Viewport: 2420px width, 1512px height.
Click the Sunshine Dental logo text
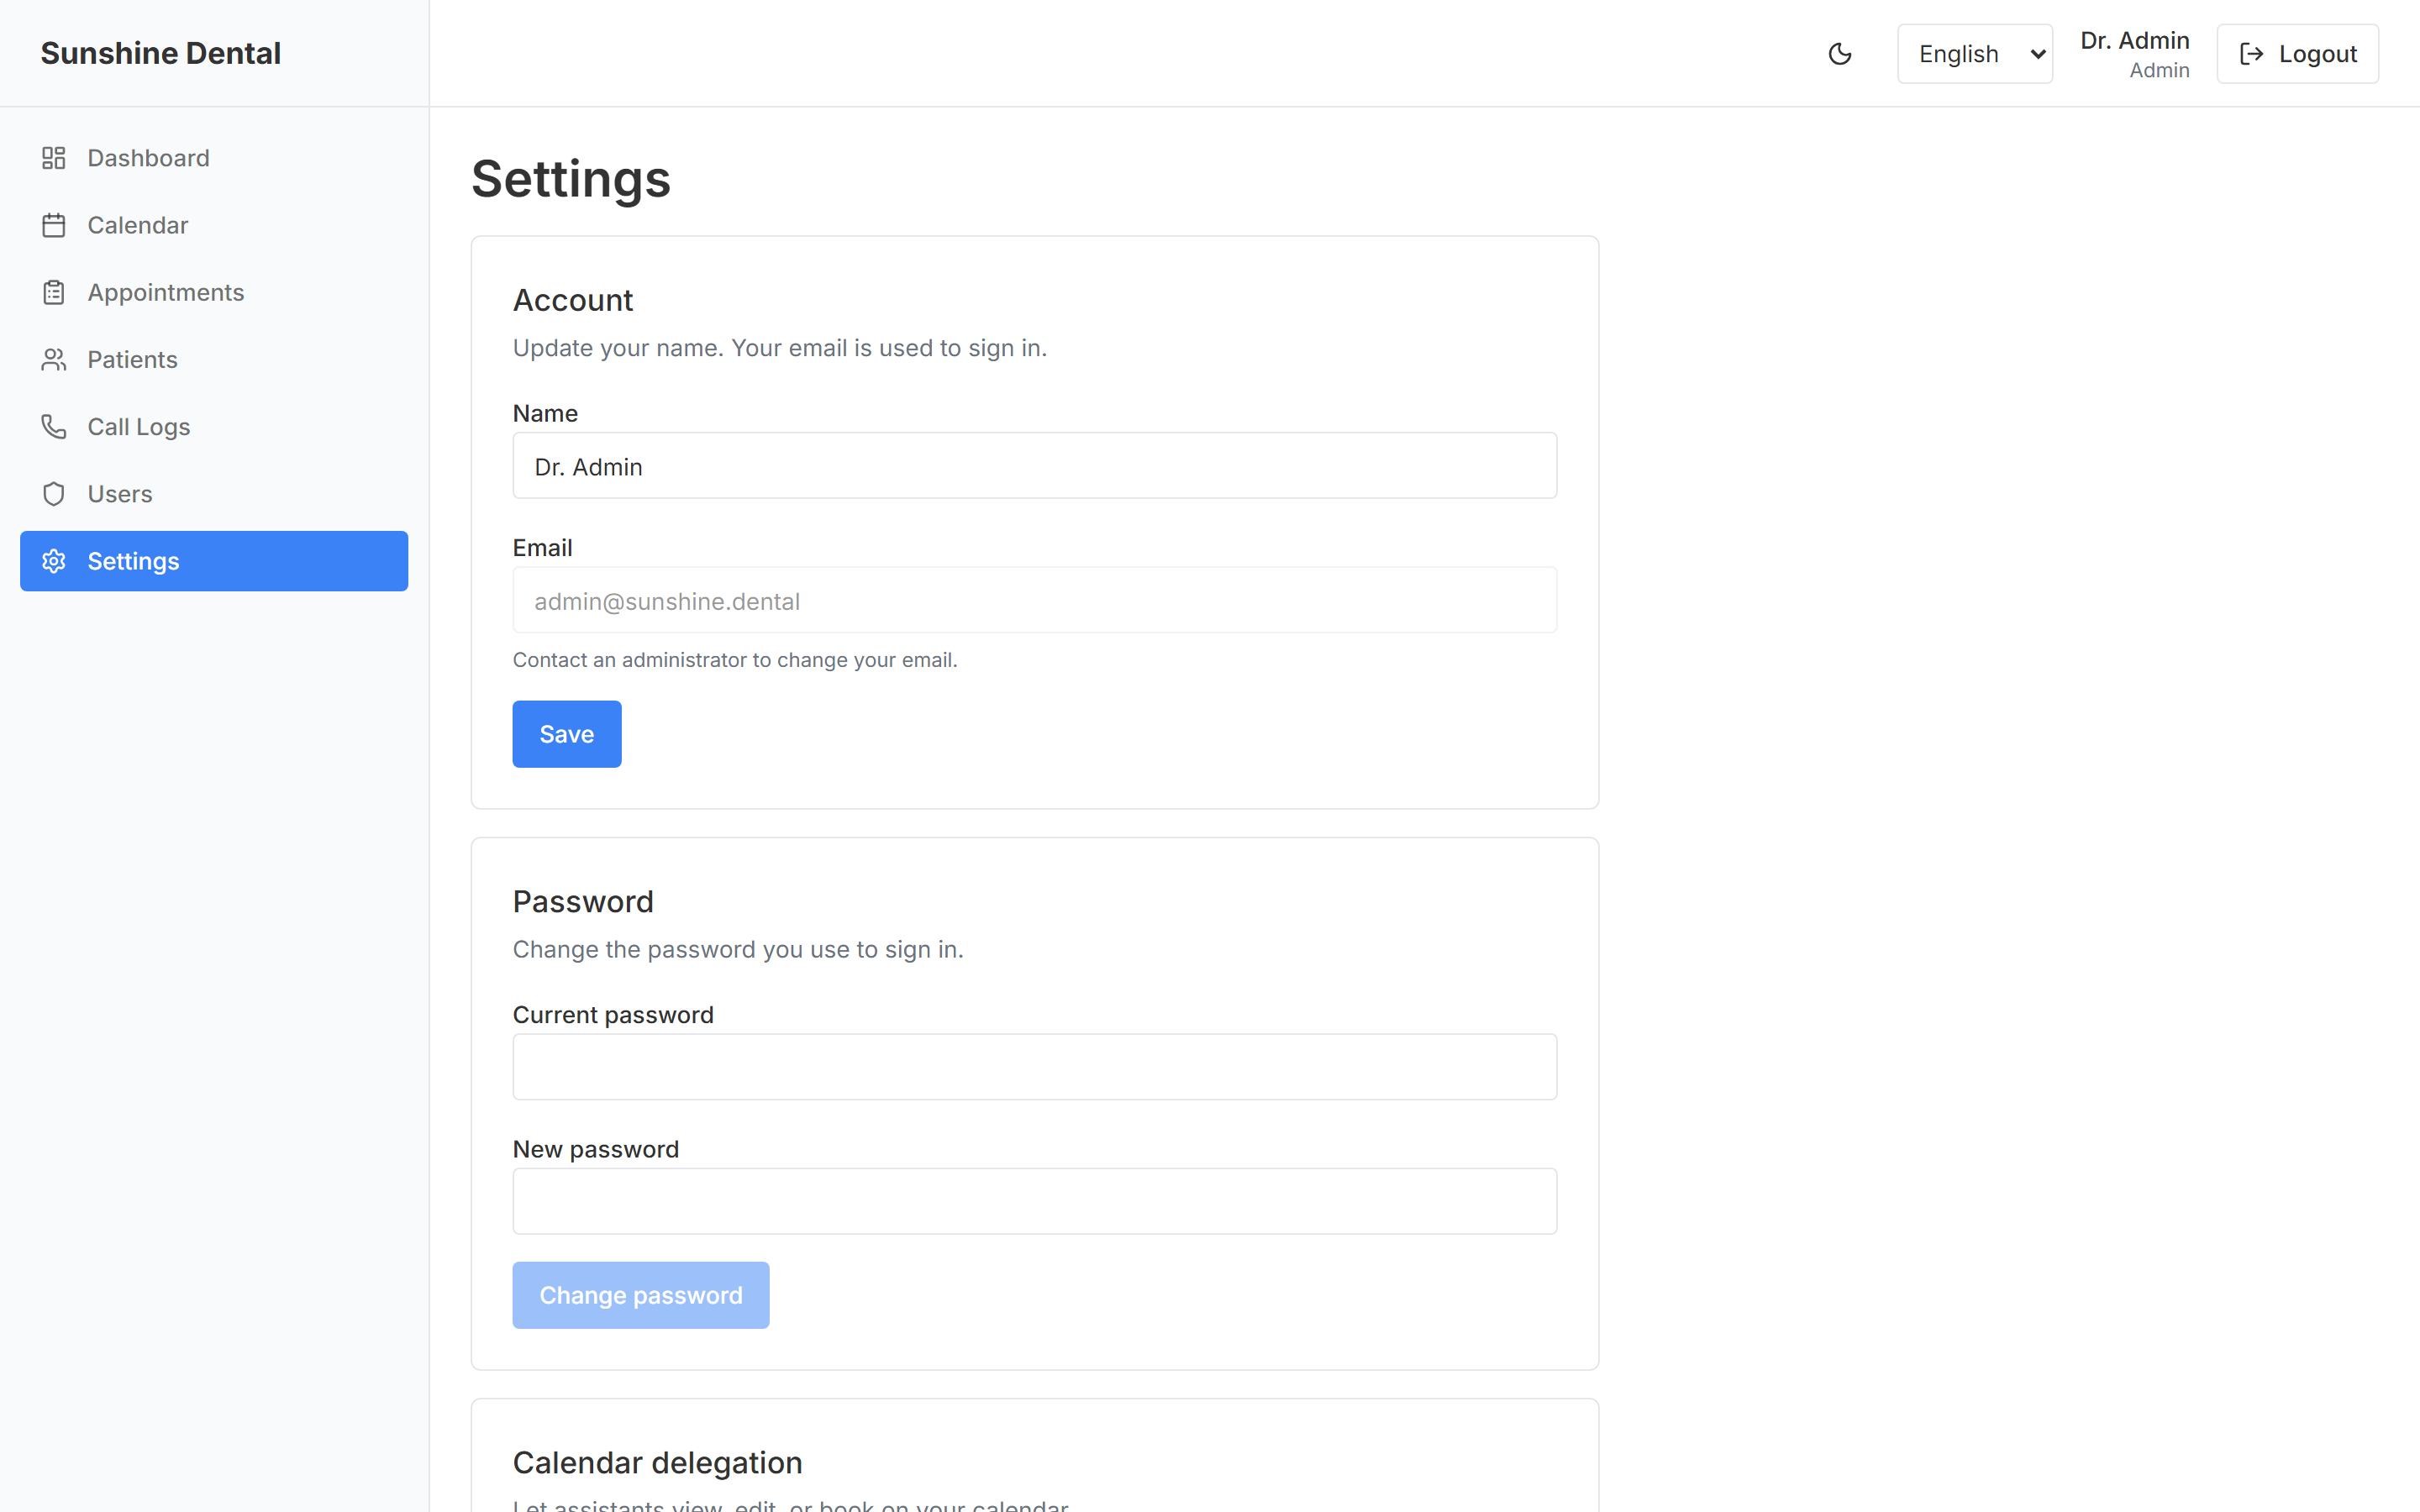click(161, 53)
